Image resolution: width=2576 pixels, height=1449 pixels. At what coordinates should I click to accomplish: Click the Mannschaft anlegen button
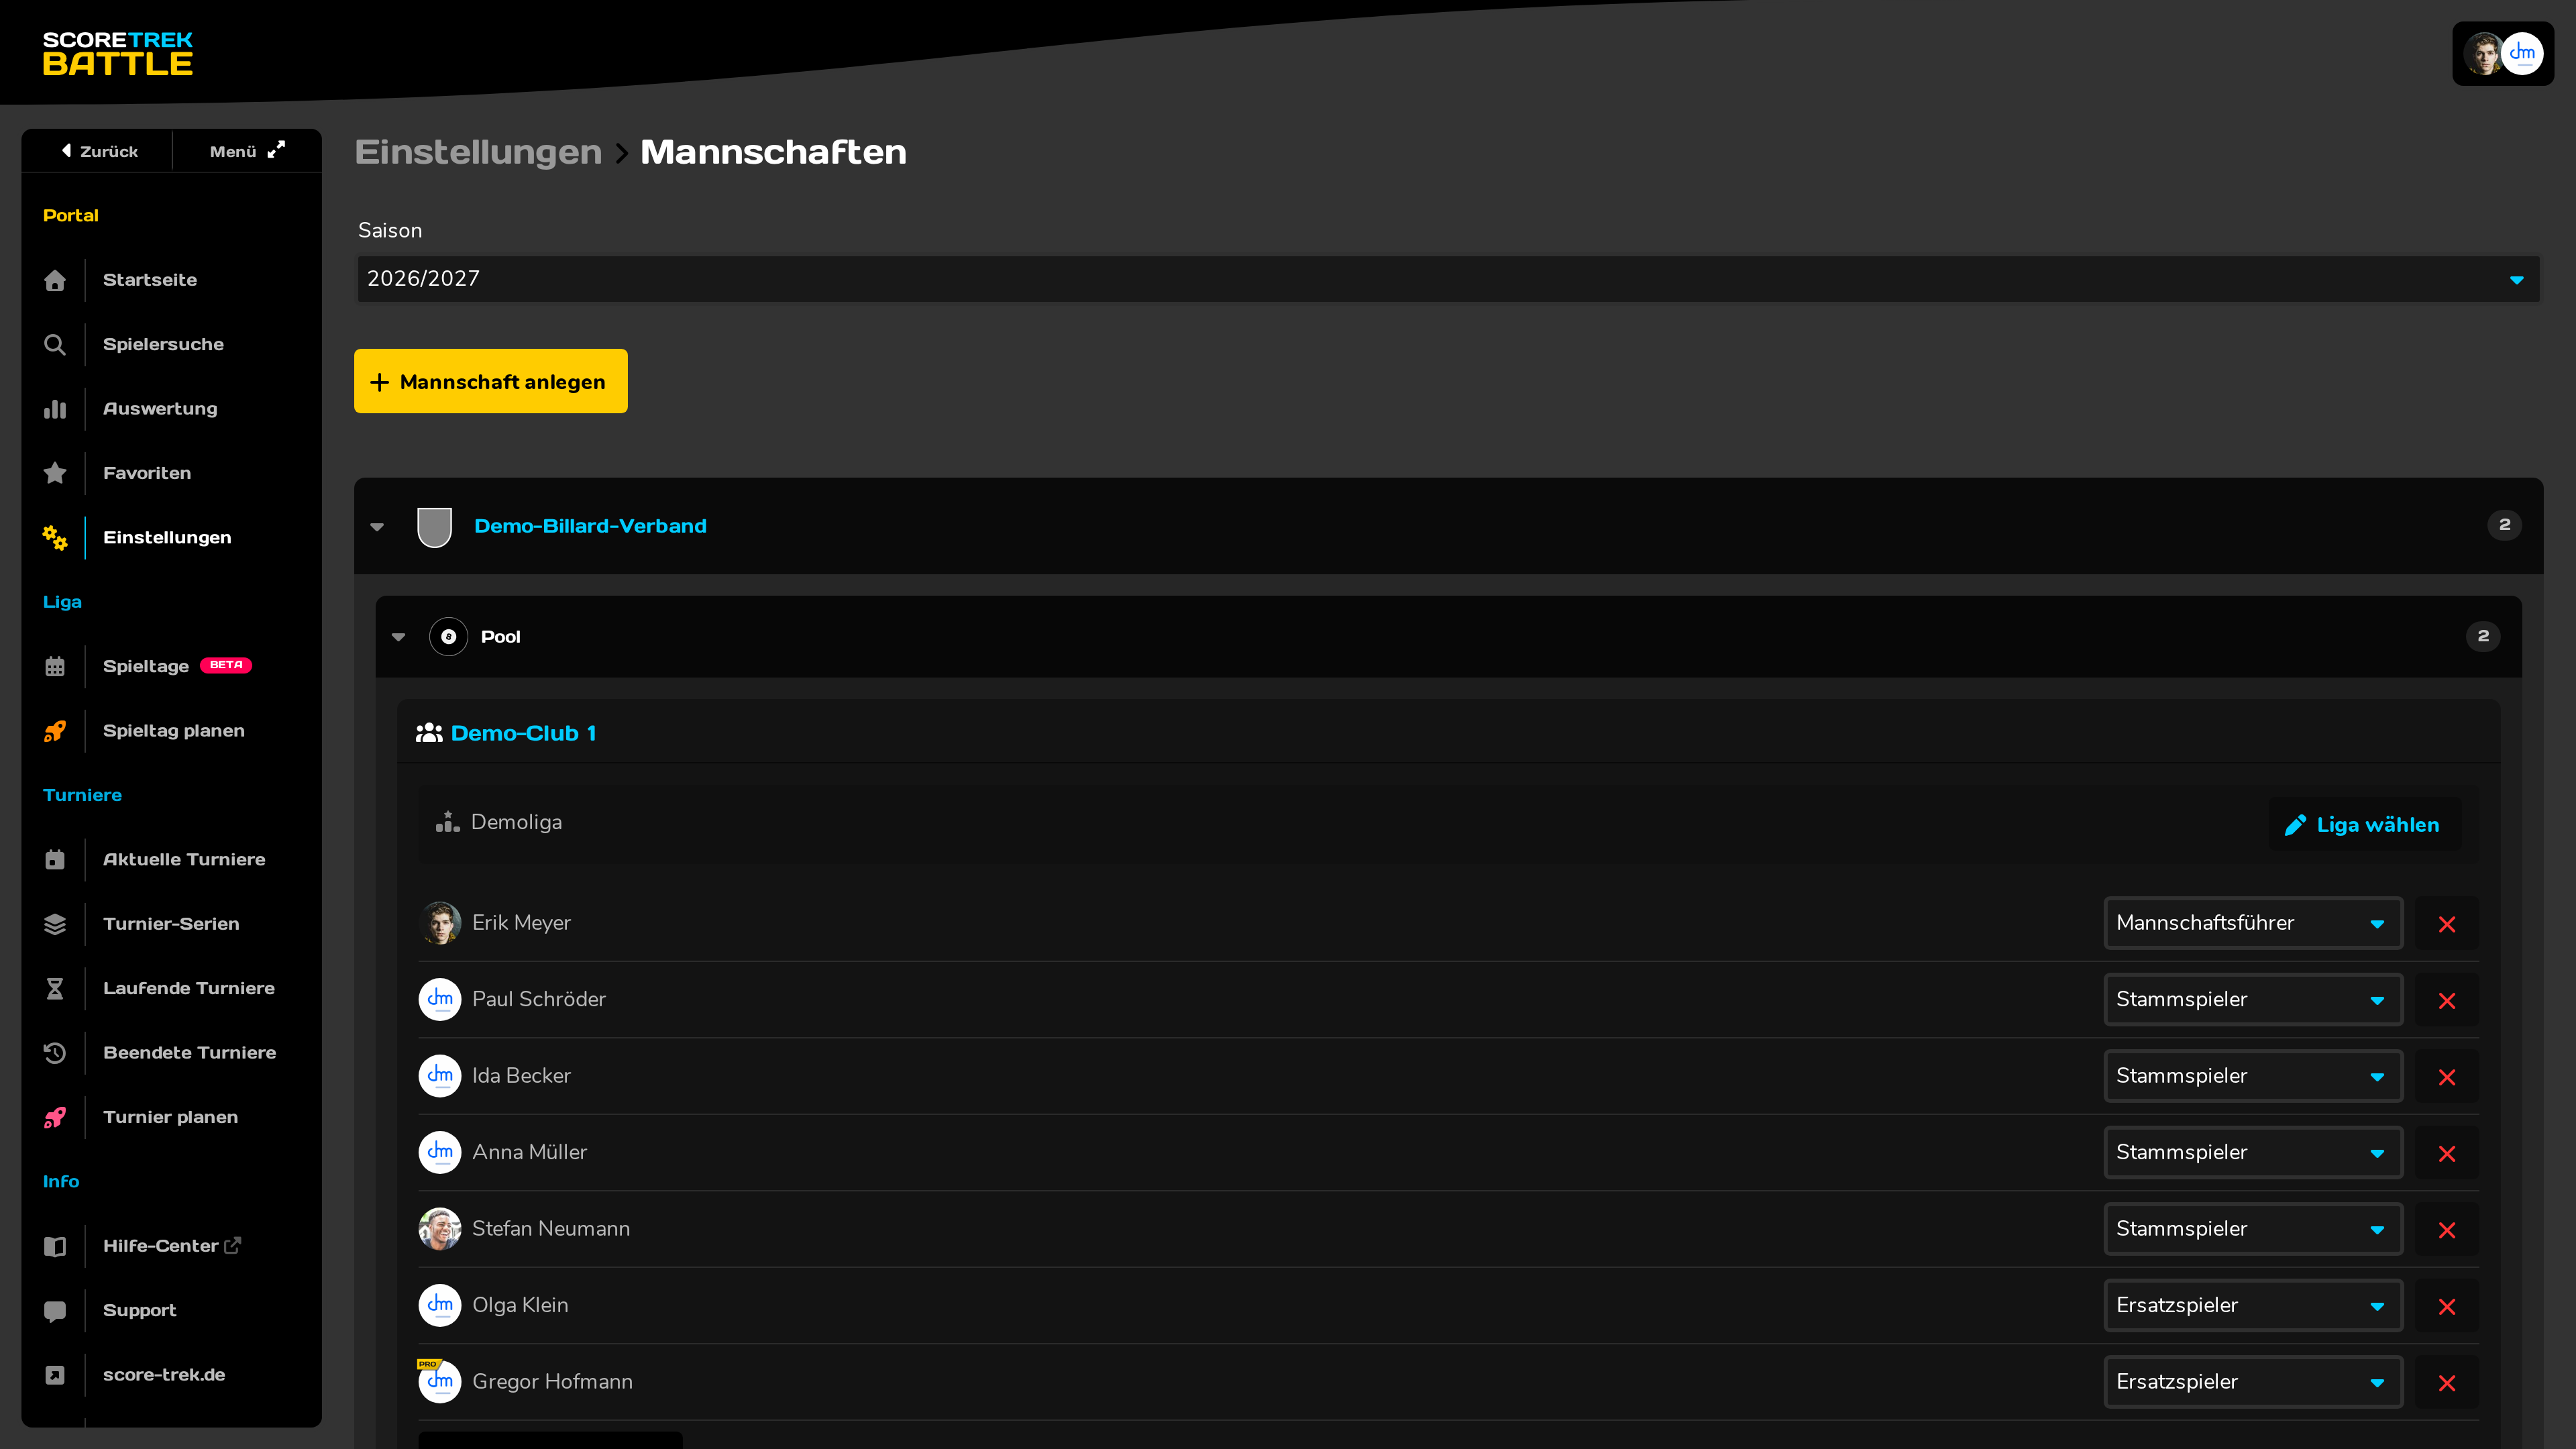pyautogui.click(x=491, y=381)
